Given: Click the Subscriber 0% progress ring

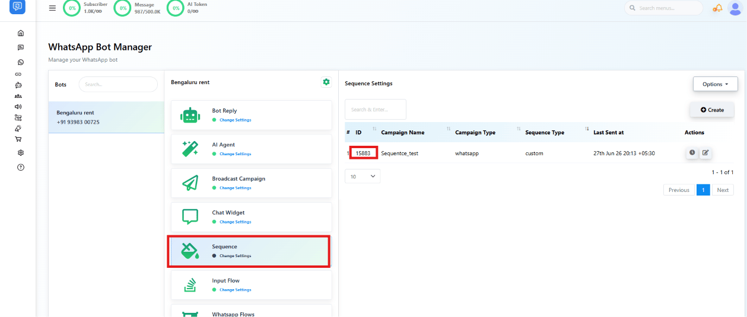Looking at the screenshot, I should point(71,8).
